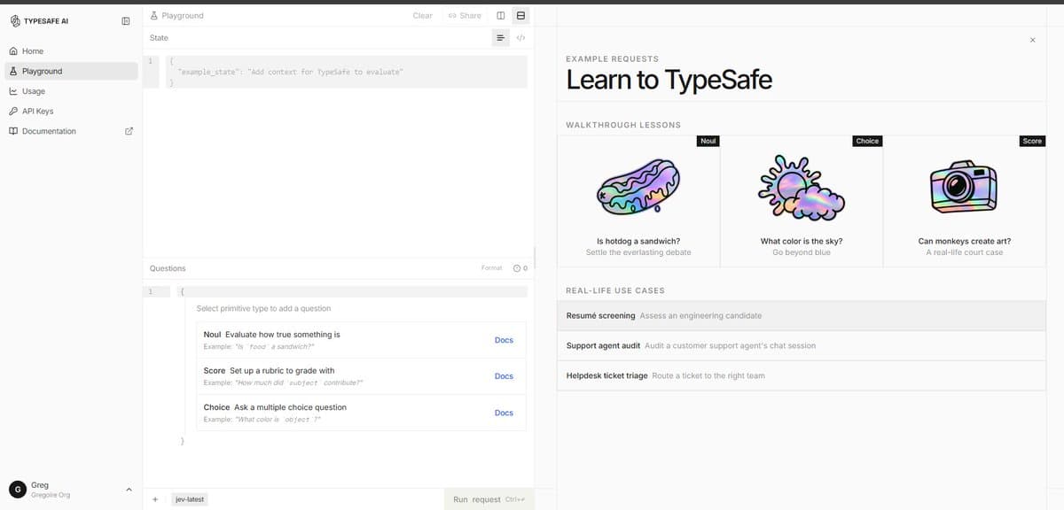Open the sky color lesson

pyautogui.click(x=802, y=200)
